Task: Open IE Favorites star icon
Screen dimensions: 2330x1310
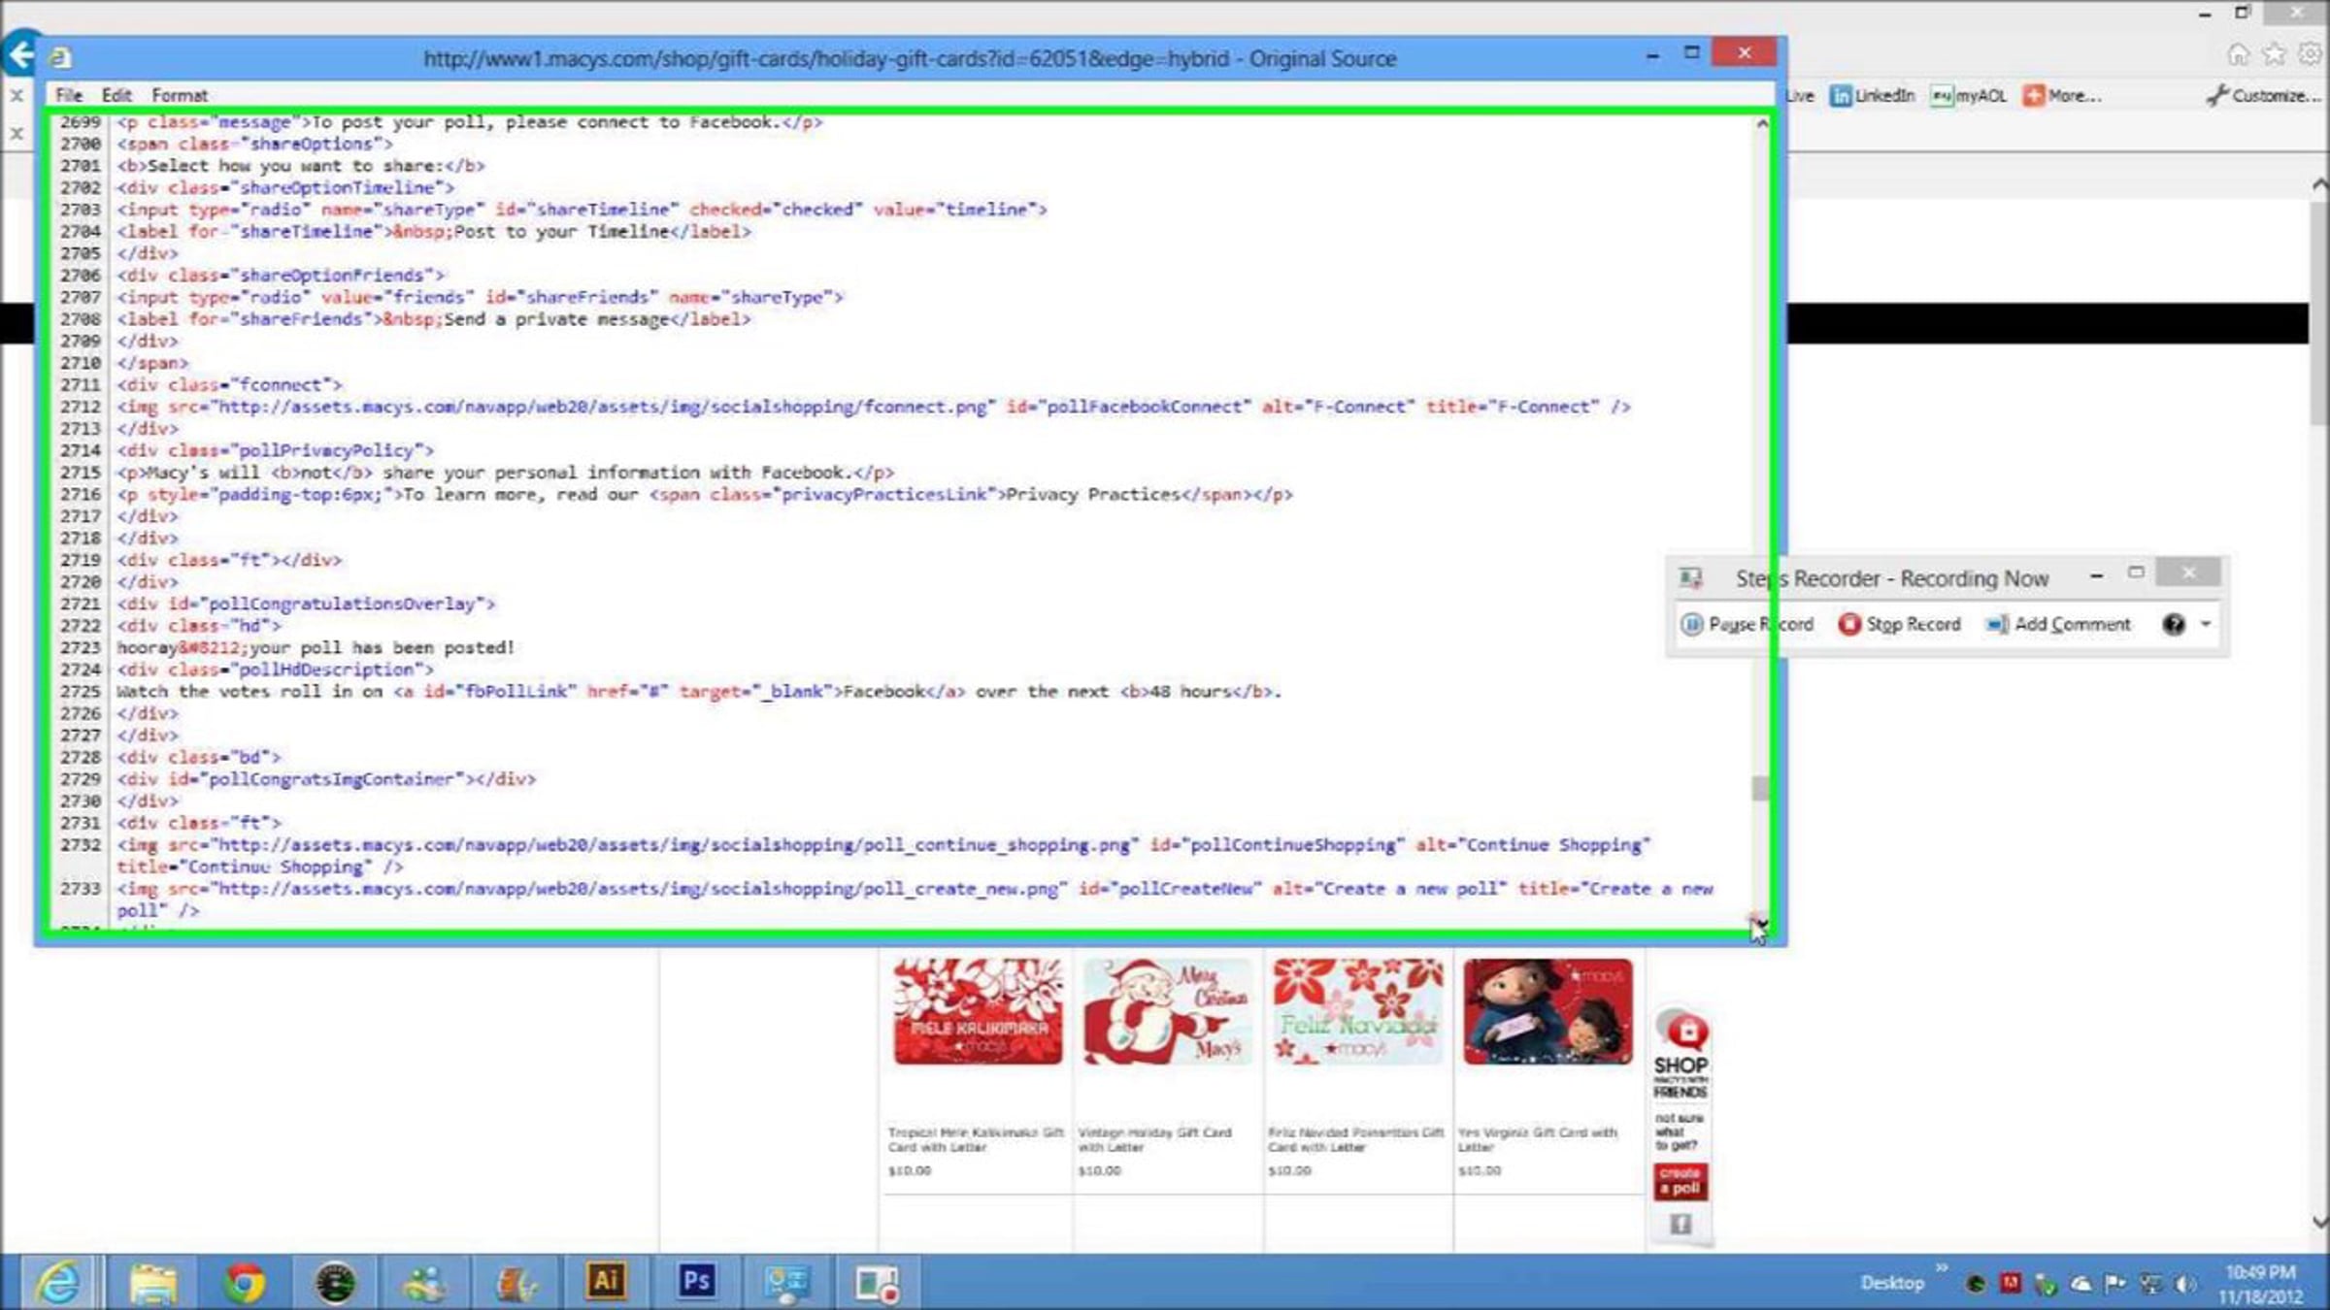Action: (x=2274, y=55)
